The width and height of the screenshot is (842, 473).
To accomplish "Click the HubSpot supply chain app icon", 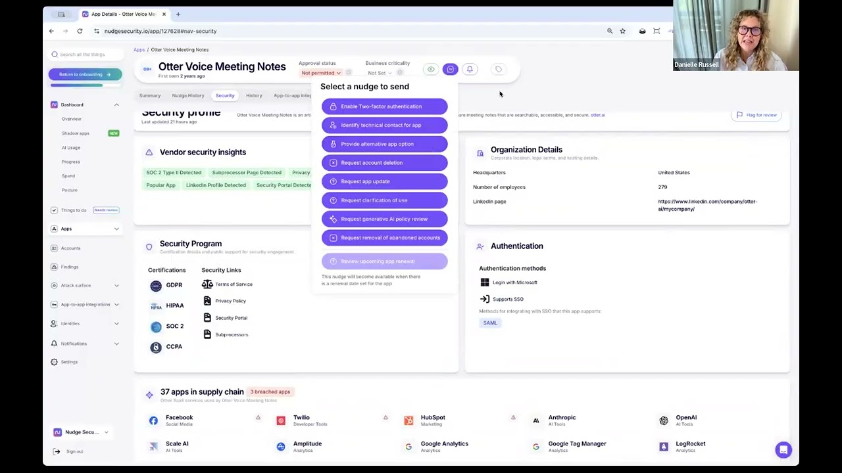I will click(x=409, y=420).
